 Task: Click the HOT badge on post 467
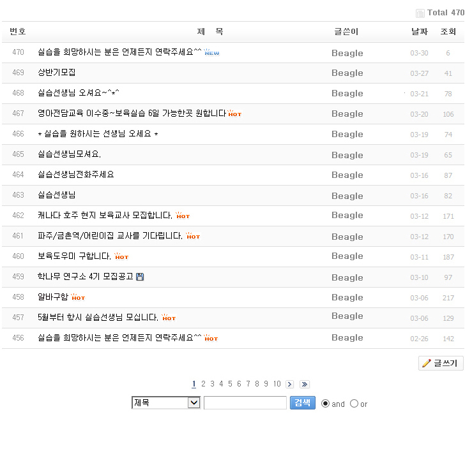pos(235,114)
